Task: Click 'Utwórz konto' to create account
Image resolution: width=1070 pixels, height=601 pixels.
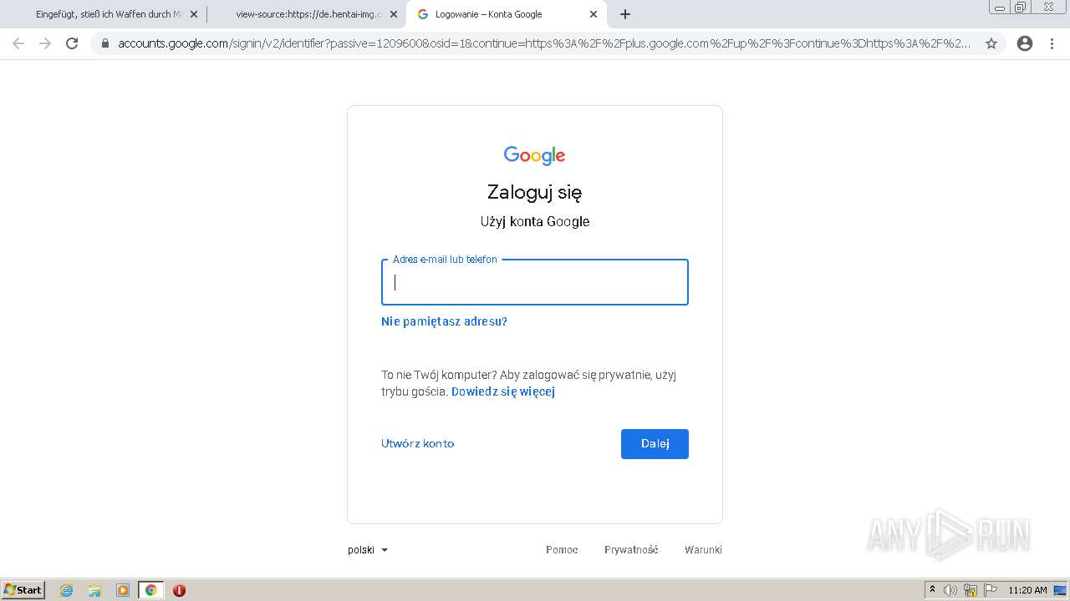Action: (x=418, y=443)
